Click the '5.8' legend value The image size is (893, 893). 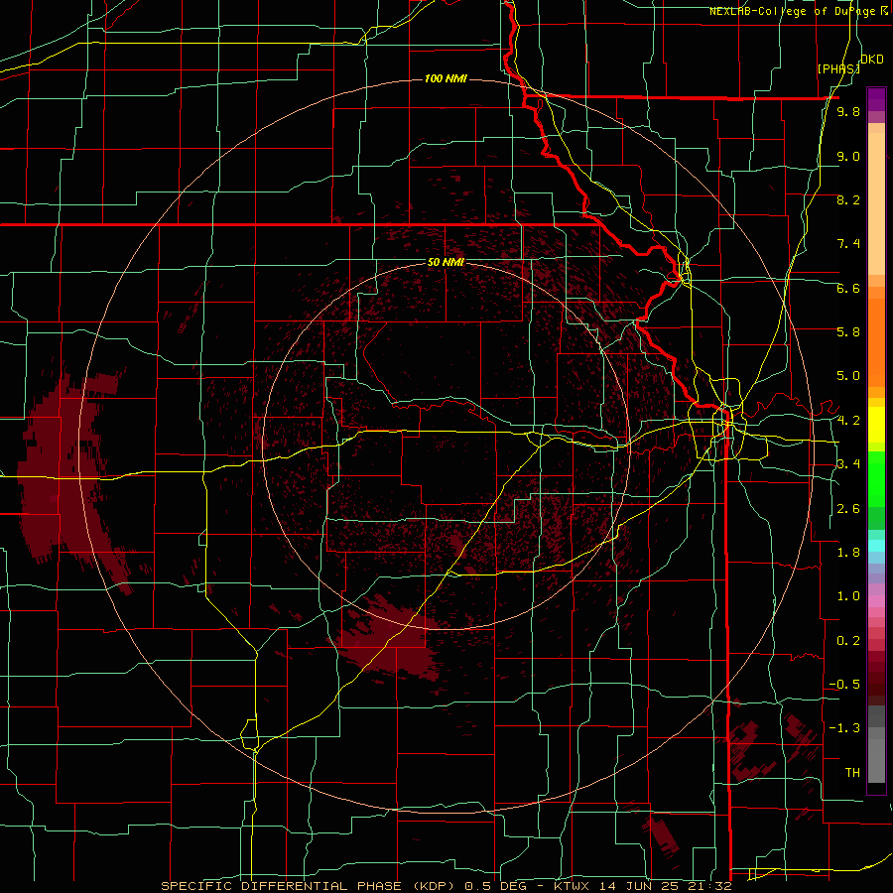[848, 332]
